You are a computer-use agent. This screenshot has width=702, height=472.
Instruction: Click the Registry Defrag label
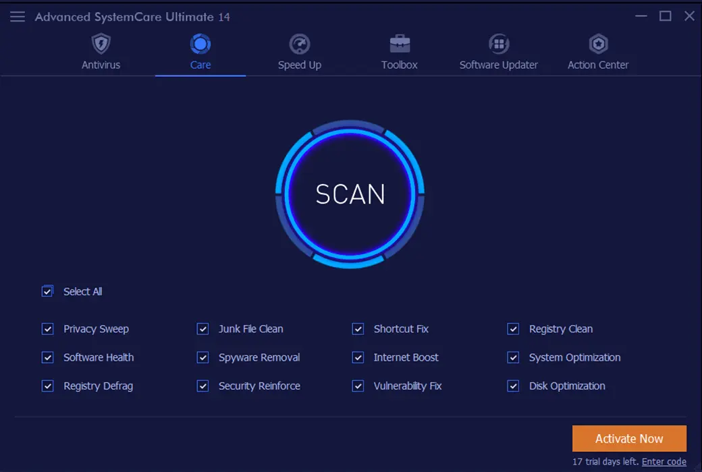98,386
